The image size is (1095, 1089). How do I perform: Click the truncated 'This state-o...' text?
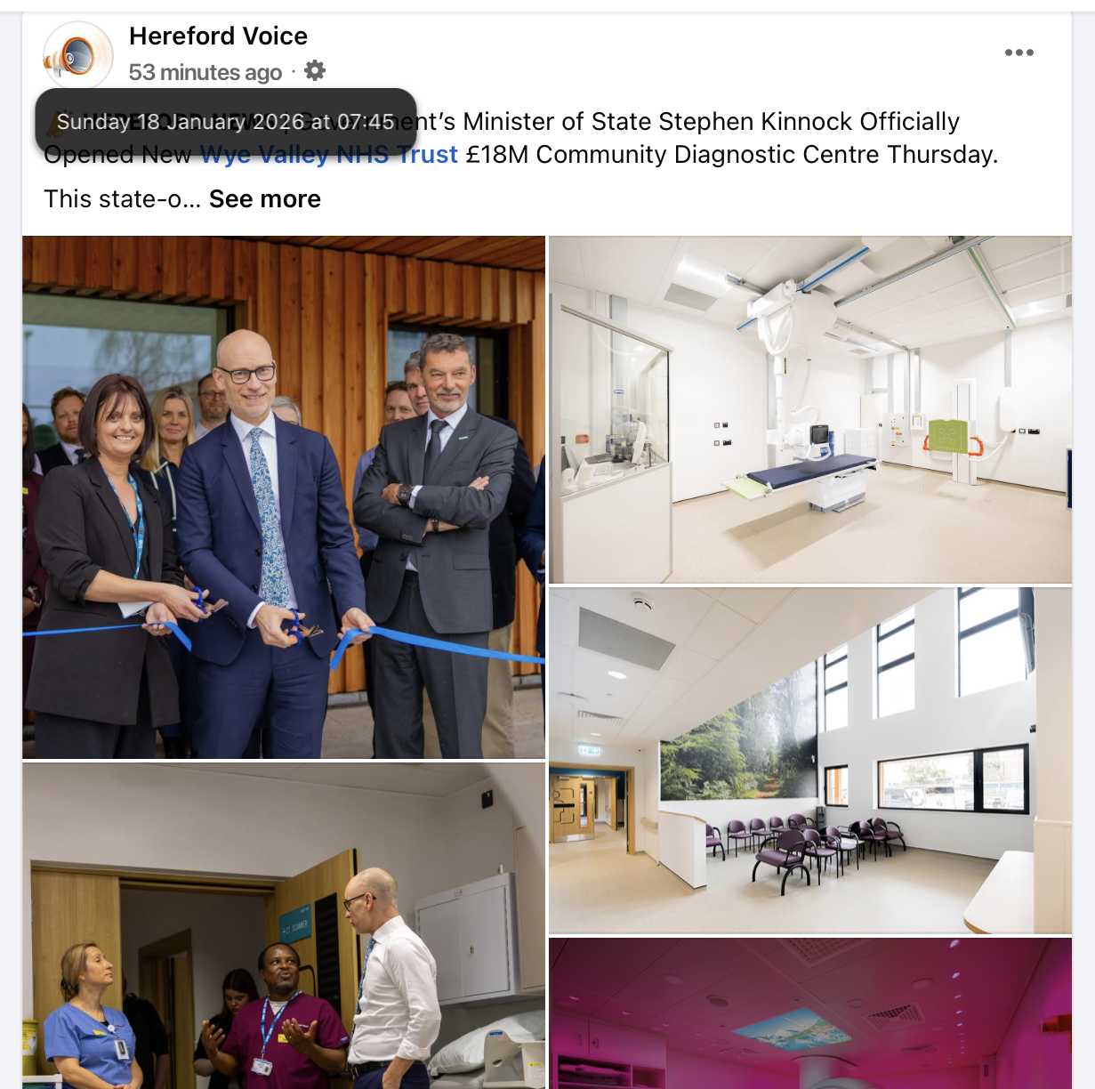pyautogui.click(x=123, y=199)
